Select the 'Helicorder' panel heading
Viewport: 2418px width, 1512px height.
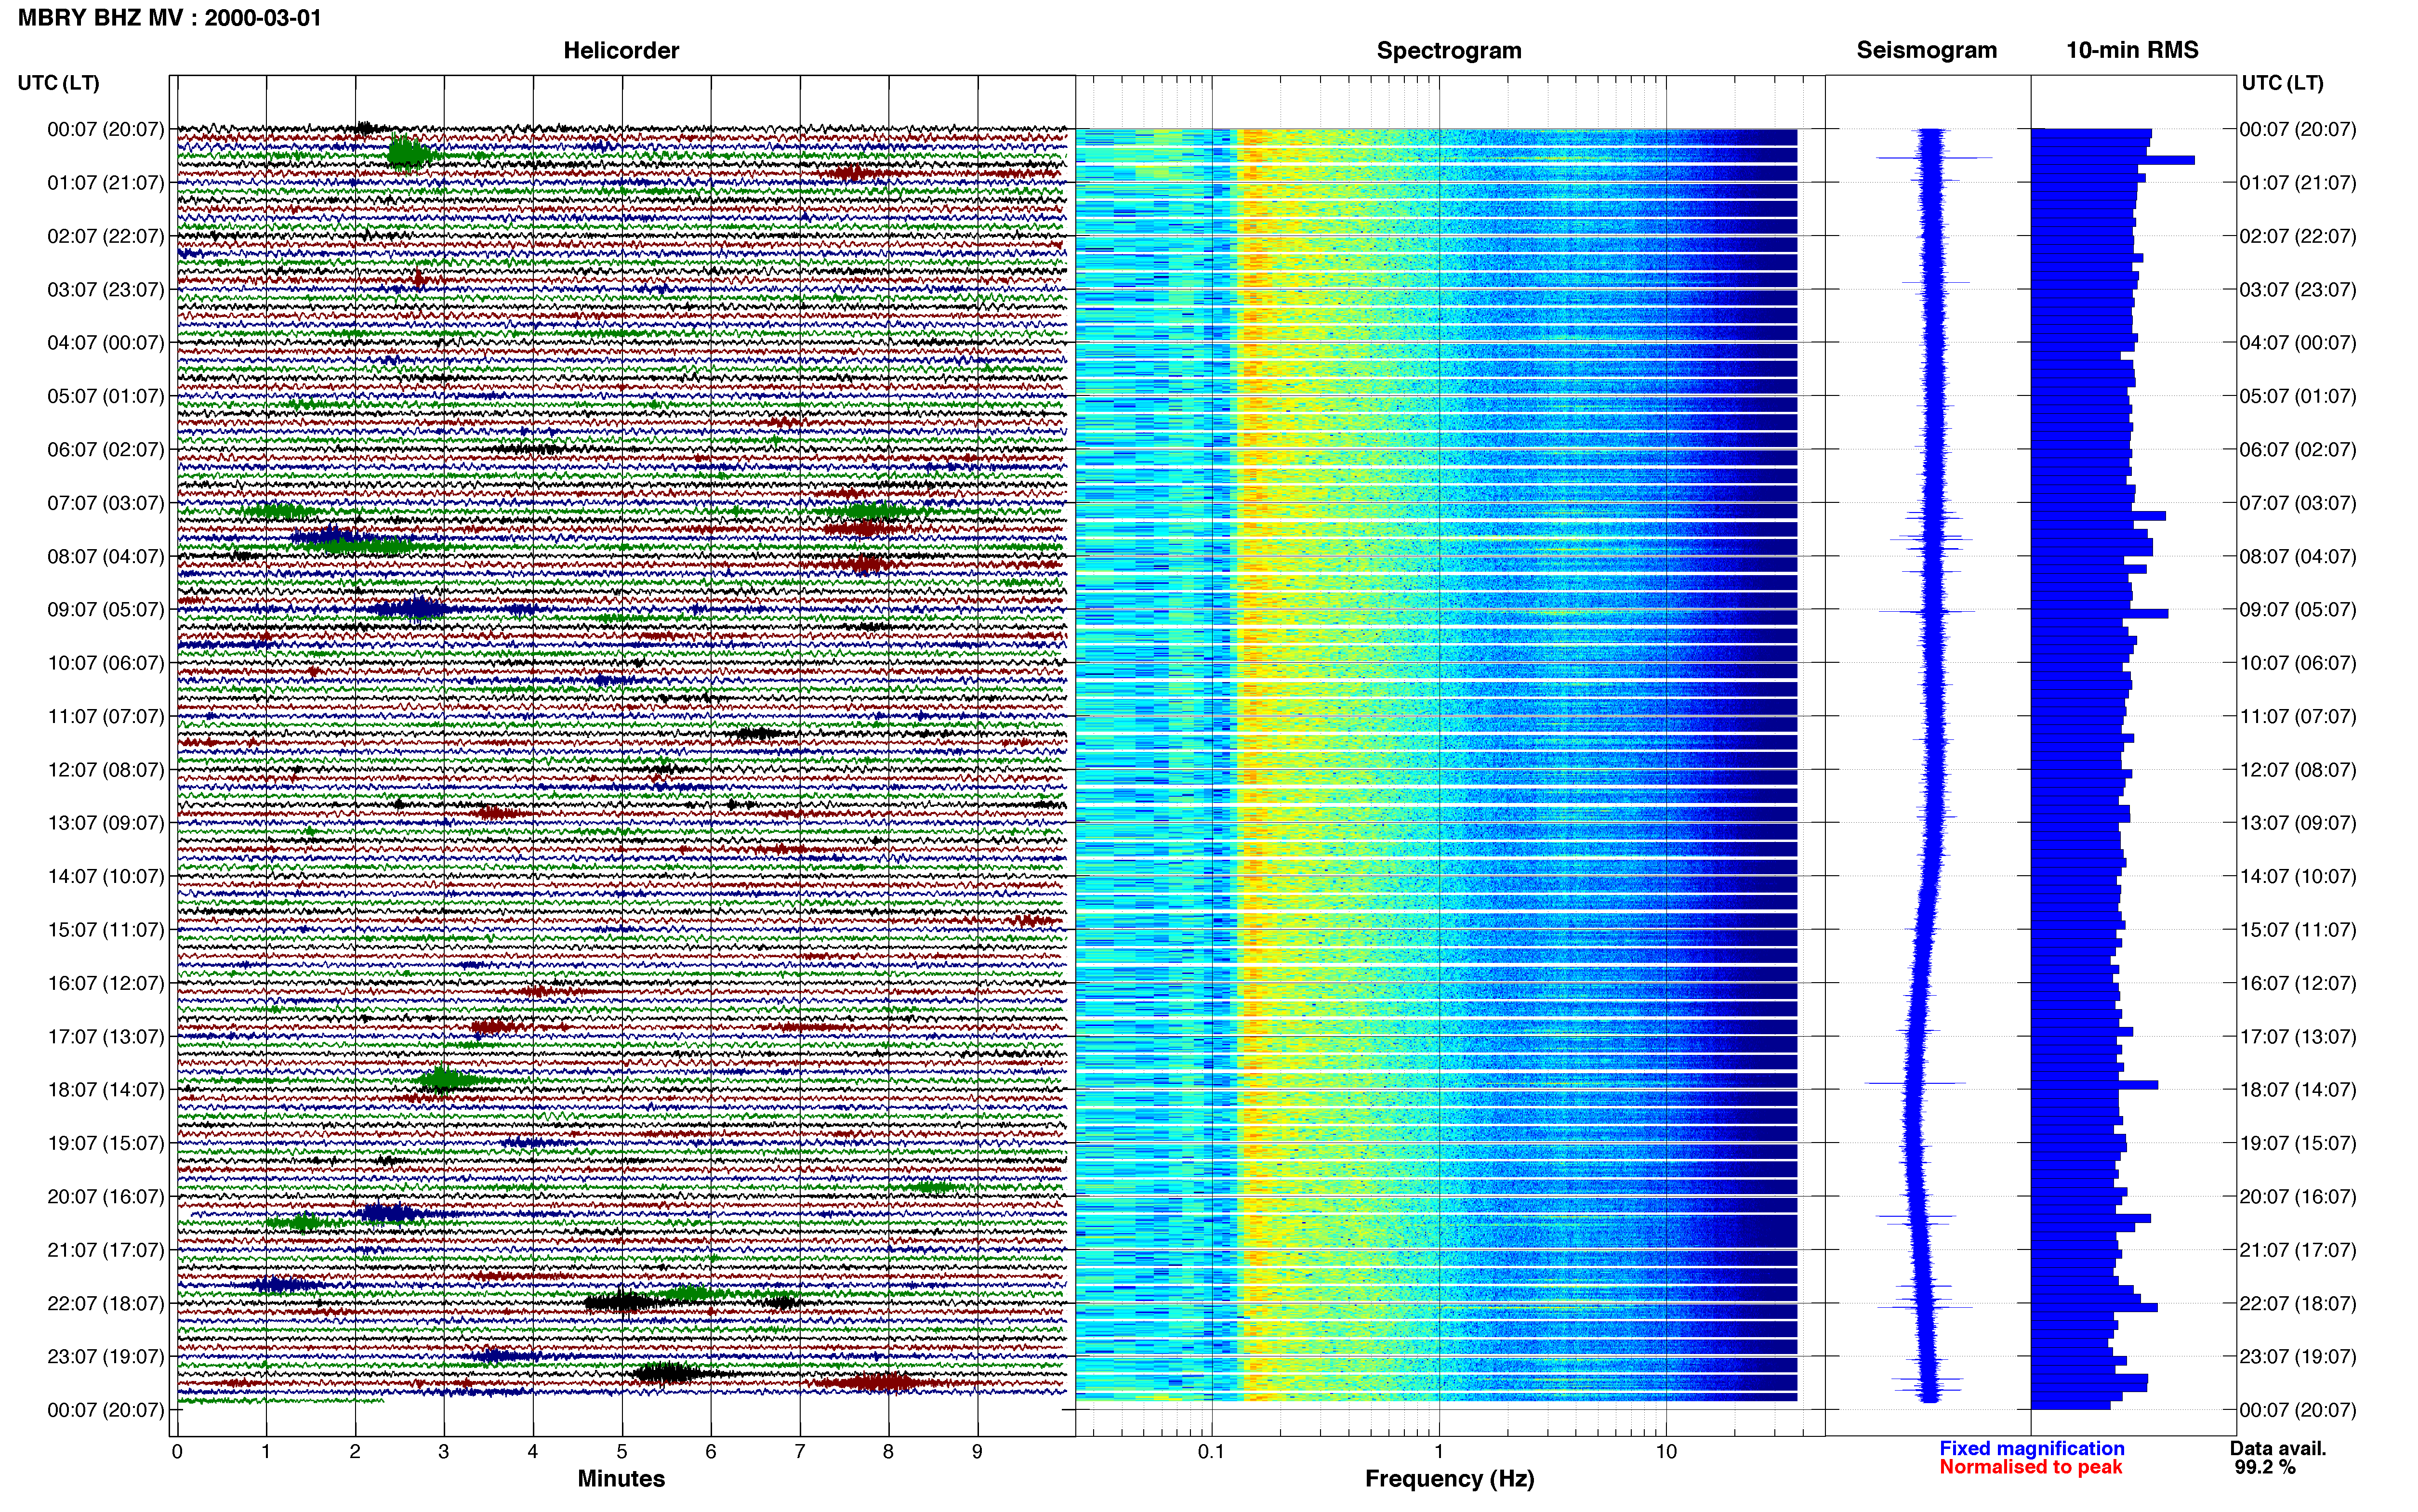621,50
